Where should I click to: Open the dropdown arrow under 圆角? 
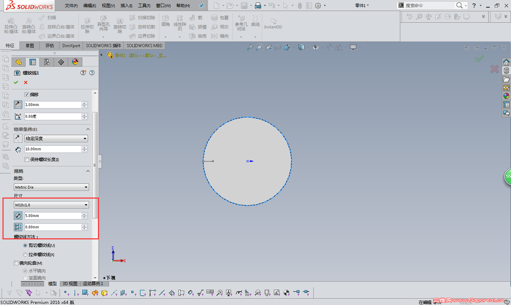click(165, 37)
